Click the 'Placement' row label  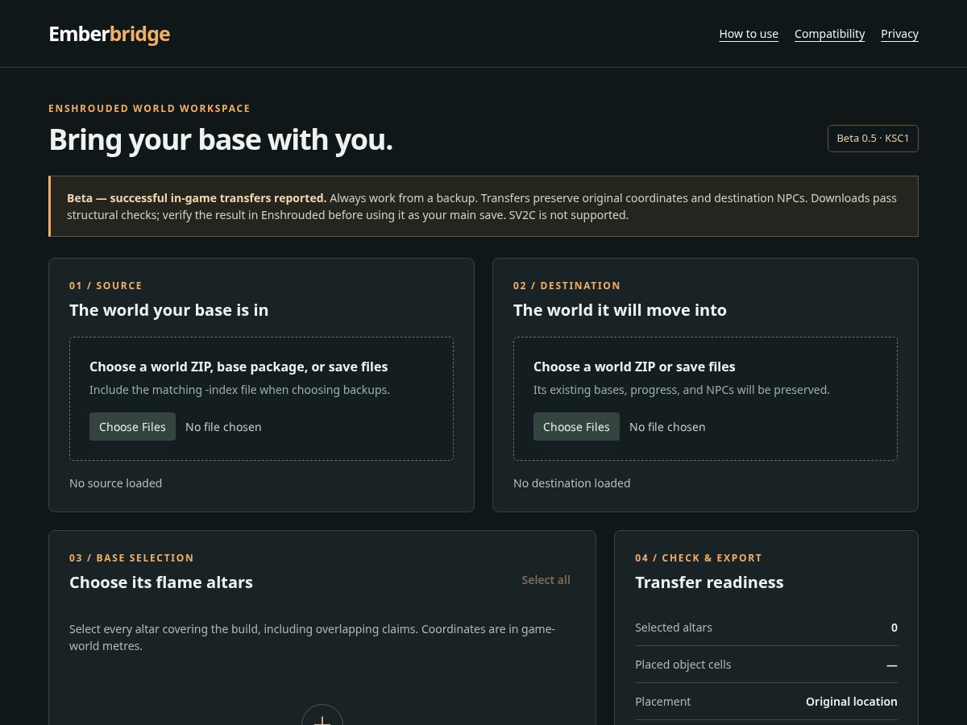[x=662, y=702]
